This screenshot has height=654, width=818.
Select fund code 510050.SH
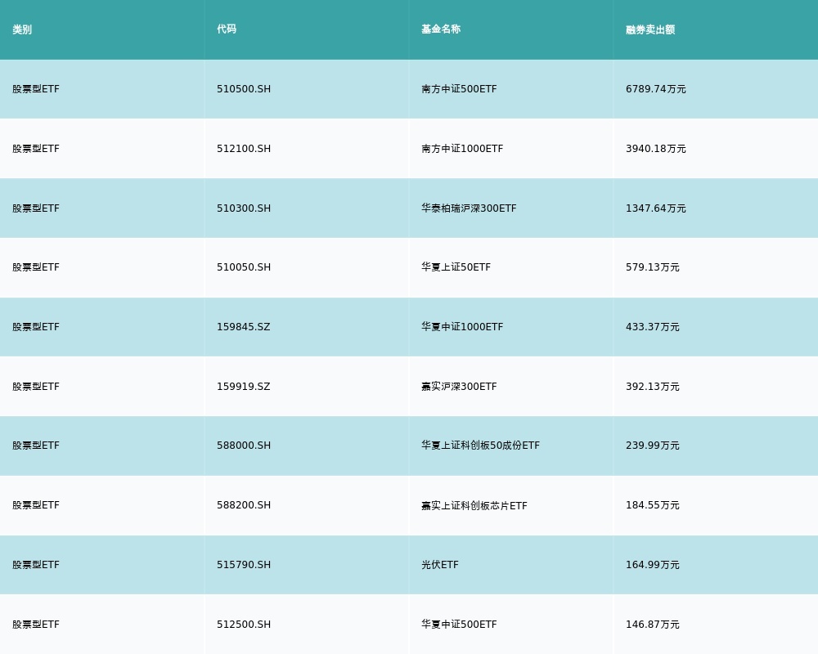click(x=244, y=267)
